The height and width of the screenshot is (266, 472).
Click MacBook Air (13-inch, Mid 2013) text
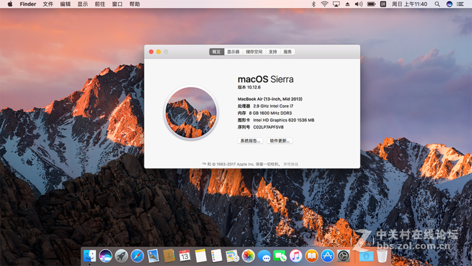(270, 99)
